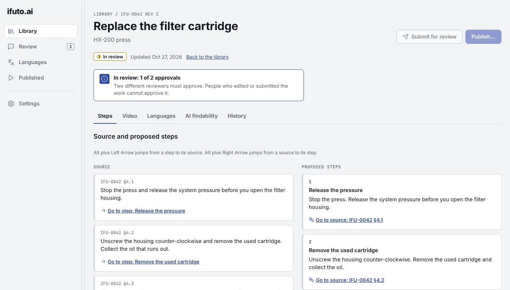This screenshot has height=290, width=510.
Task: Click the info icon in the approvals banner
Action: 104,79
